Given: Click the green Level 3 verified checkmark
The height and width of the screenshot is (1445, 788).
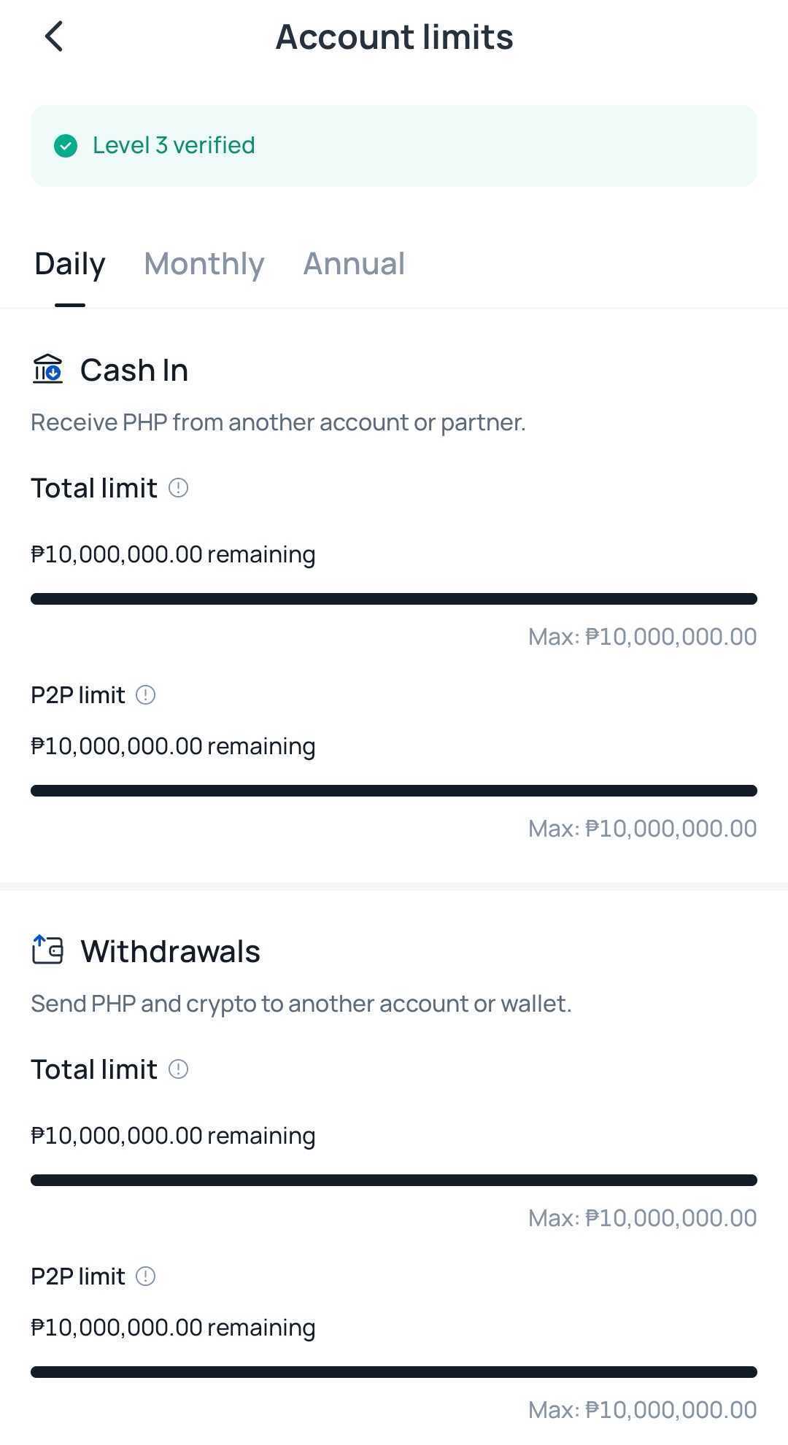Looking at the screenshot, I should (x=66, y=146).
